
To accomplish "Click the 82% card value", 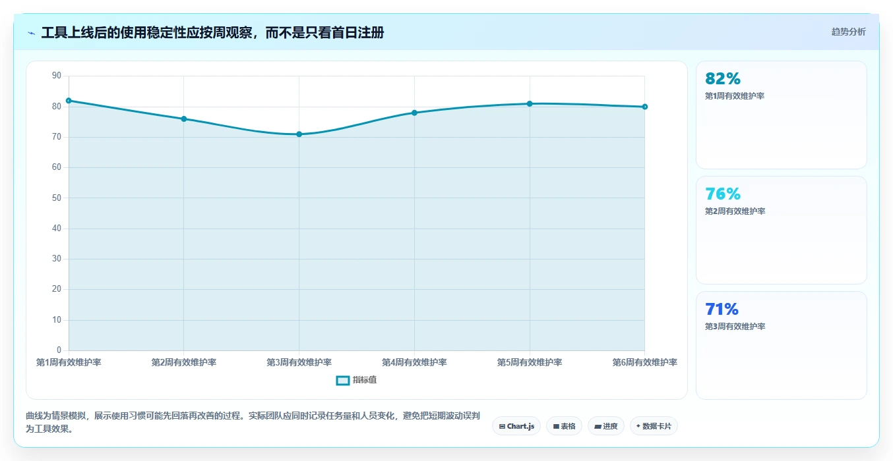I will pyautogui.click(x=723, y=79).
